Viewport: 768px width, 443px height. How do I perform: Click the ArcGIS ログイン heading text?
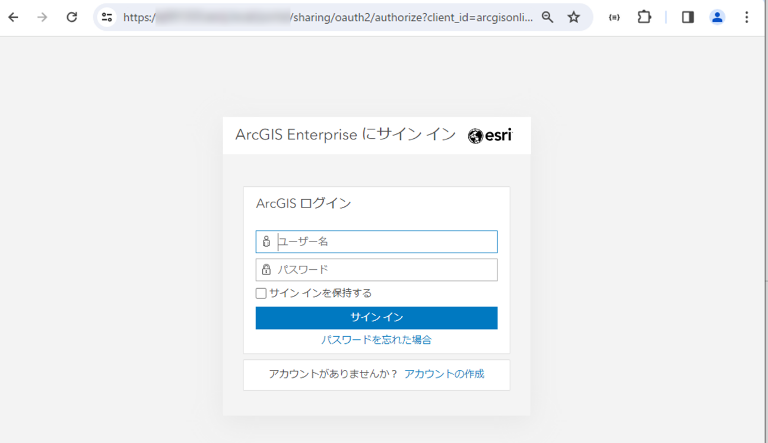click(304, 203)
